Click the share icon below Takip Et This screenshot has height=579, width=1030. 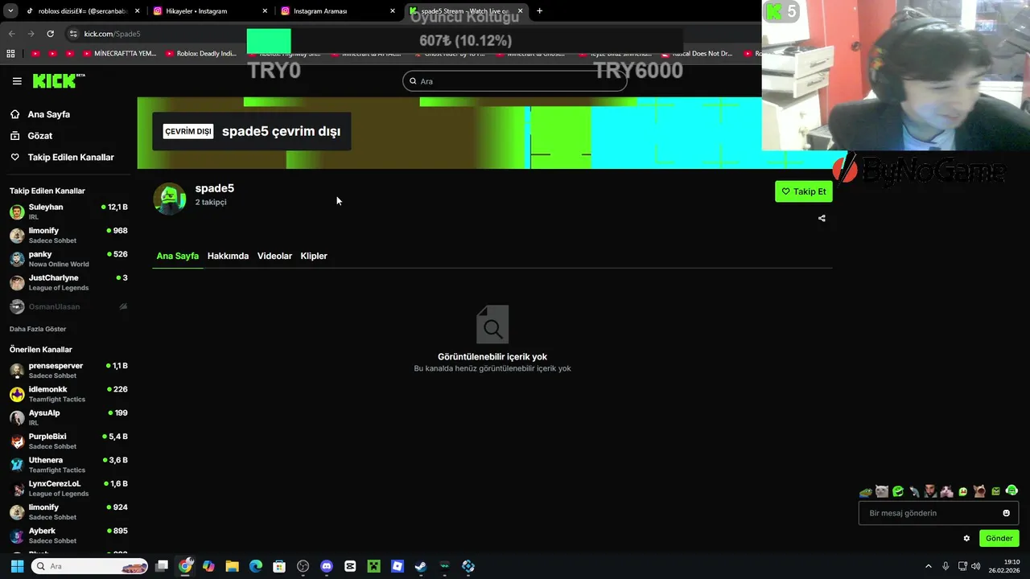pyautogui.click(x=822, y=218)
